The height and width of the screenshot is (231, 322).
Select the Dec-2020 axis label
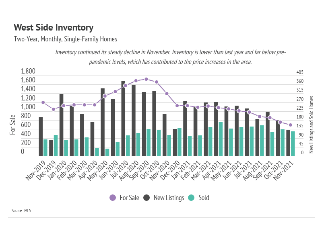pyautogui.click(x=169, y=170)
